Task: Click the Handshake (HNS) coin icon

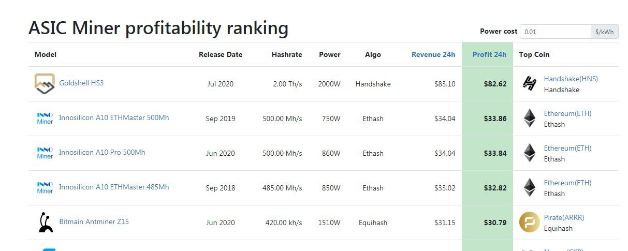Action: click(529, 84)
